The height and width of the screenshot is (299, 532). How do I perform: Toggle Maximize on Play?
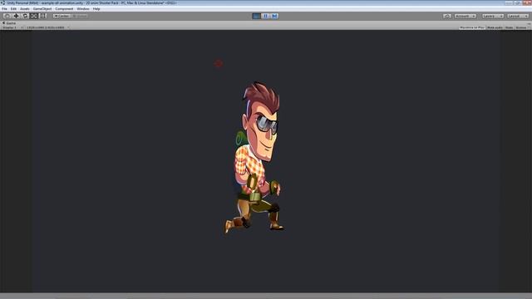click(x=472, y=27)
